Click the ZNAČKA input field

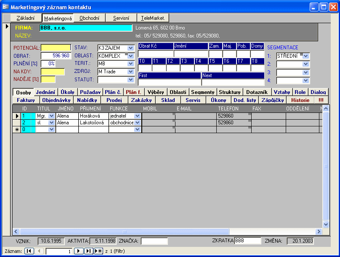pyautogui.click(x=154, y=241)
